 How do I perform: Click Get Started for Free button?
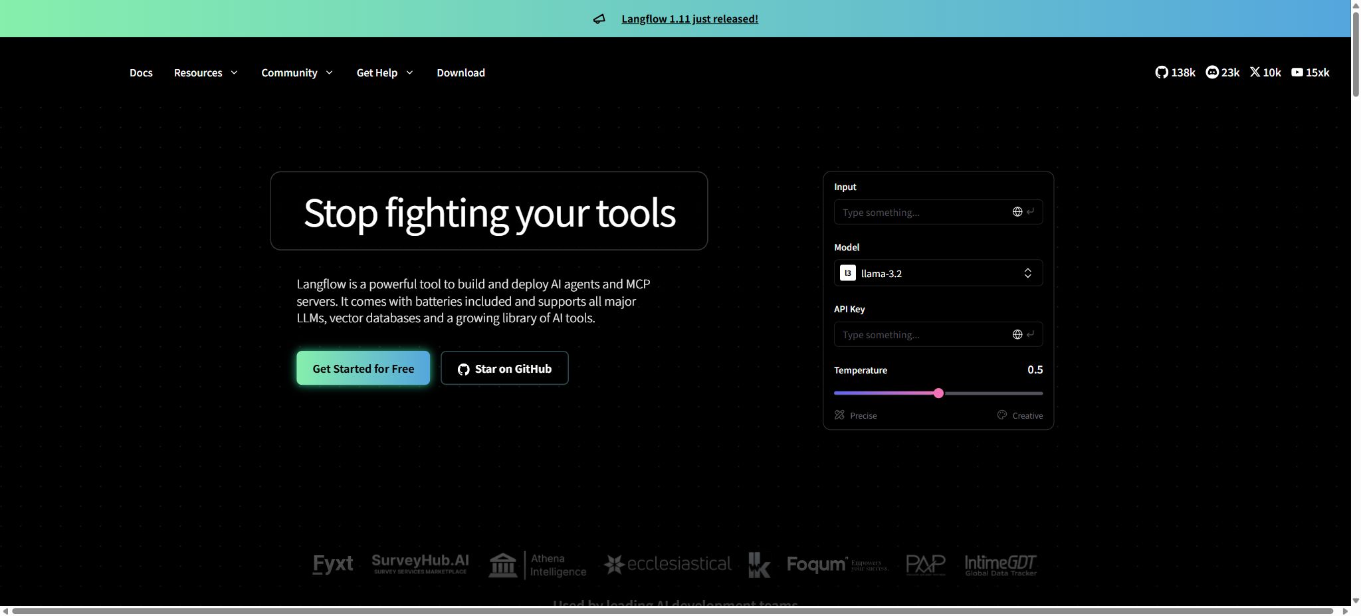tap(363, 368)
